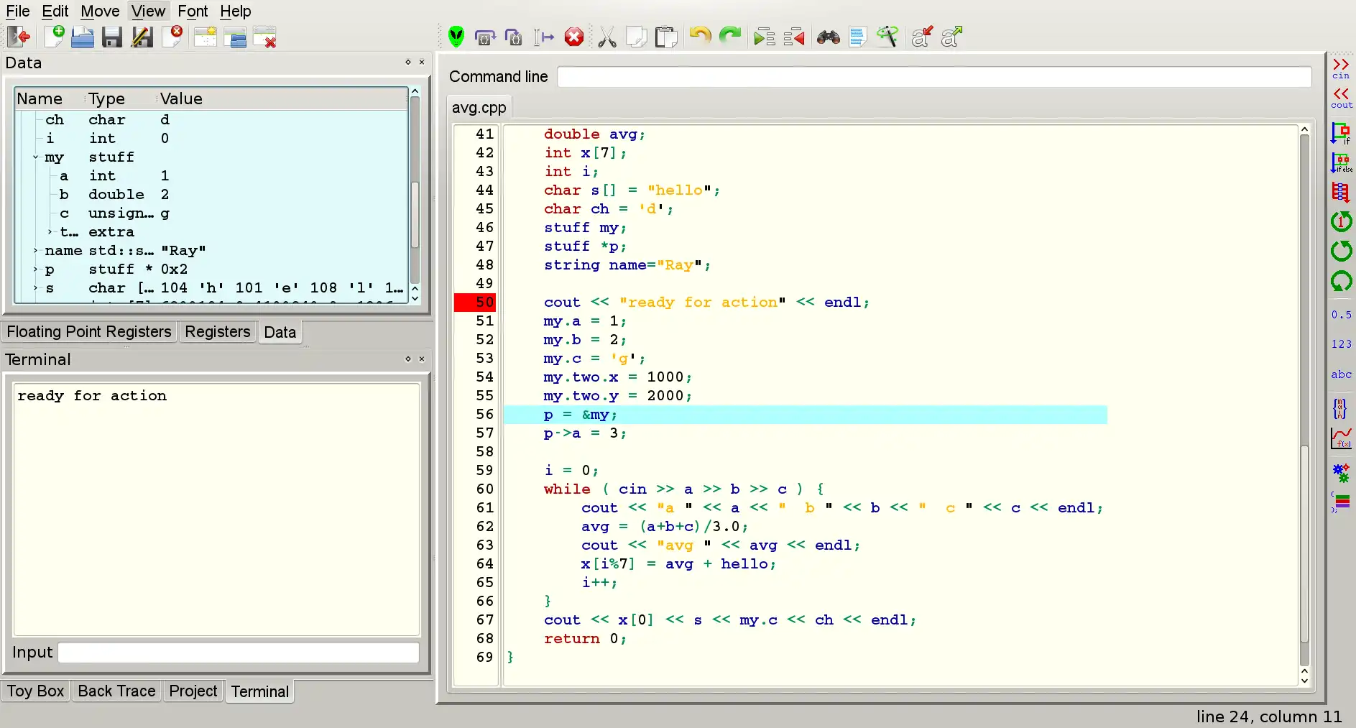
Task: Float the Data panel with the diamond button
Action: point(408,63)
